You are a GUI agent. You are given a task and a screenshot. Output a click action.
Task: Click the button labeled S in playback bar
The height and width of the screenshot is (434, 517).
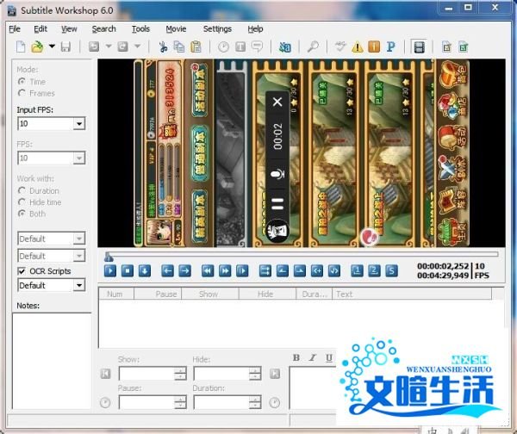tap(391, 271)
